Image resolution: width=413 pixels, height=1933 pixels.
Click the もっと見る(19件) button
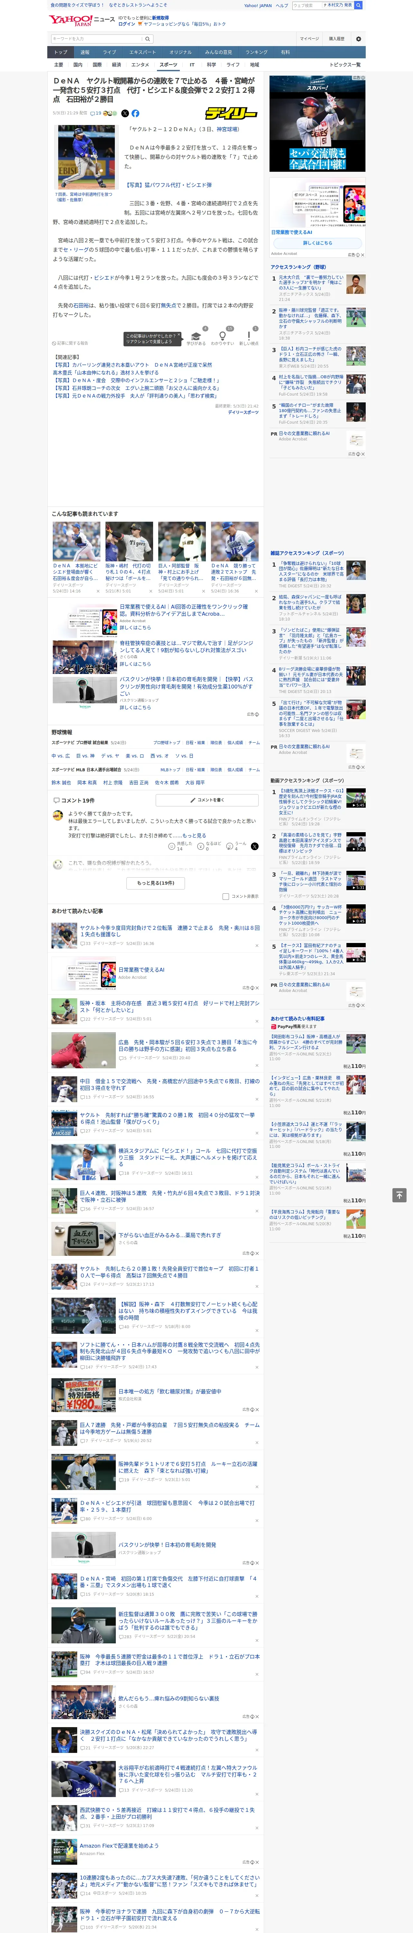[156, 882]
